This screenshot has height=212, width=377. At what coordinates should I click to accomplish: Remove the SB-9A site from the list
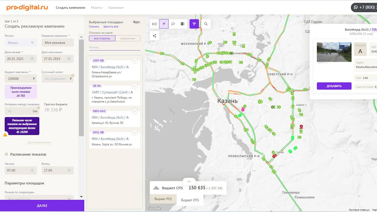click(x=135, y=86)
